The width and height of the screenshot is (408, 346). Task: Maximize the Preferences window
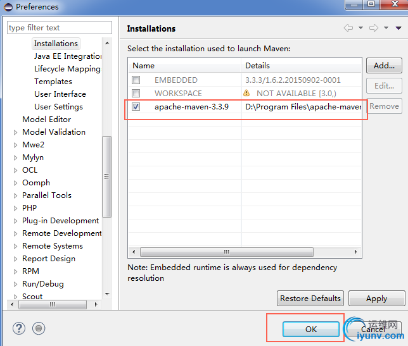371,4
